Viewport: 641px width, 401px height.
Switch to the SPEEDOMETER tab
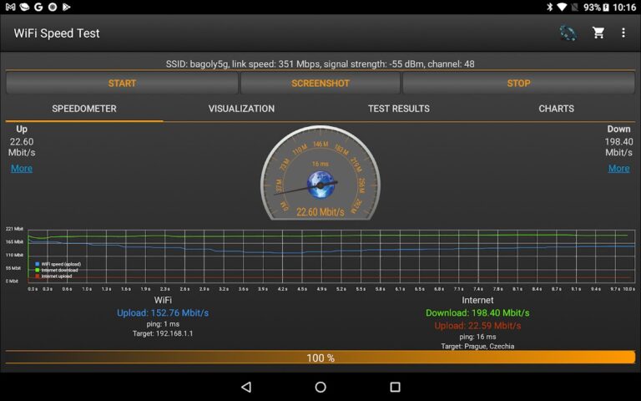tap(84, 109)
